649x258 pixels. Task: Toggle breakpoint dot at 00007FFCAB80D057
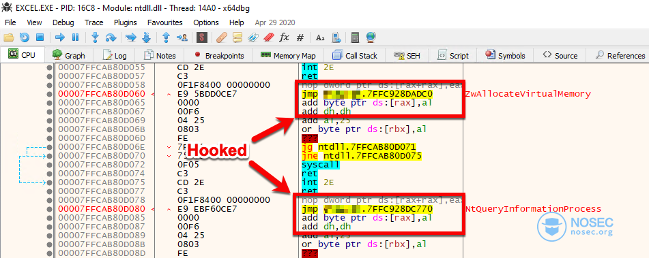50,76
